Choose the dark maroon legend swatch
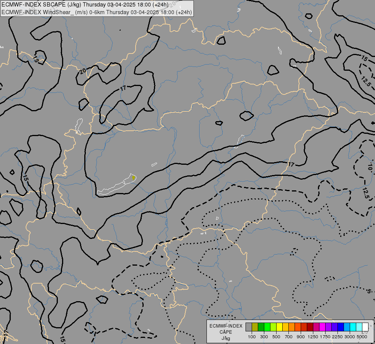Image resolution: width=375 pixels, height=344 pixels. tap(310, 327)
